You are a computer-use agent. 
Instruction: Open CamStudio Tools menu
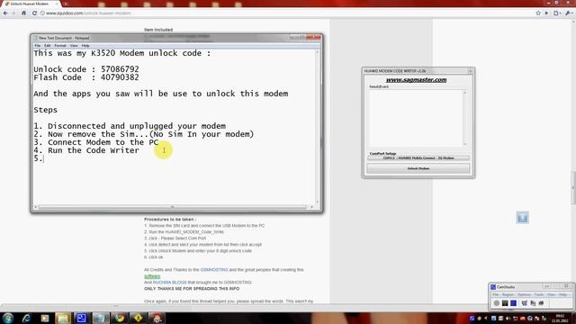tap(539, 294)
